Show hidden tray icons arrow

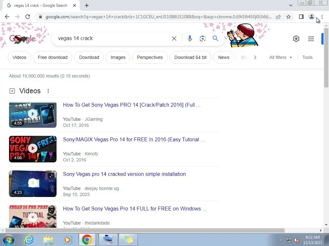coord(281,240)
